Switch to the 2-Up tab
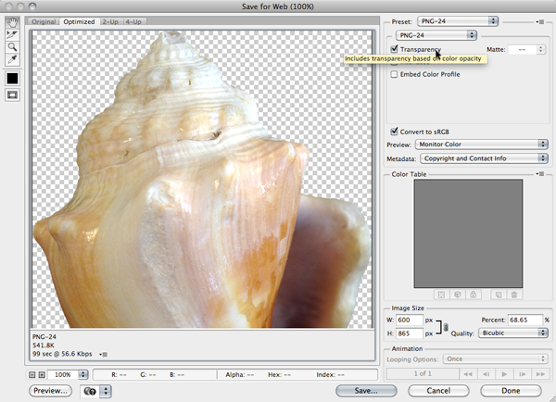 point(110,20)
